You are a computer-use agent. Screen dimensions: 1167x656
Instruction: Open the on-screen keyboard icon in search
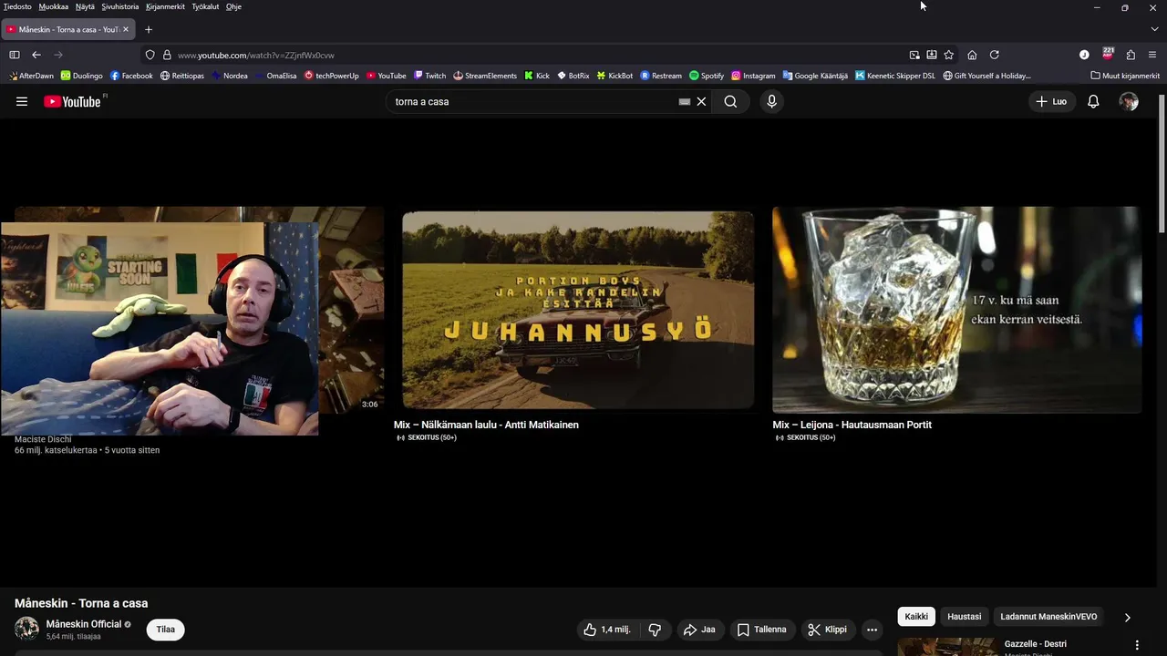685,102
